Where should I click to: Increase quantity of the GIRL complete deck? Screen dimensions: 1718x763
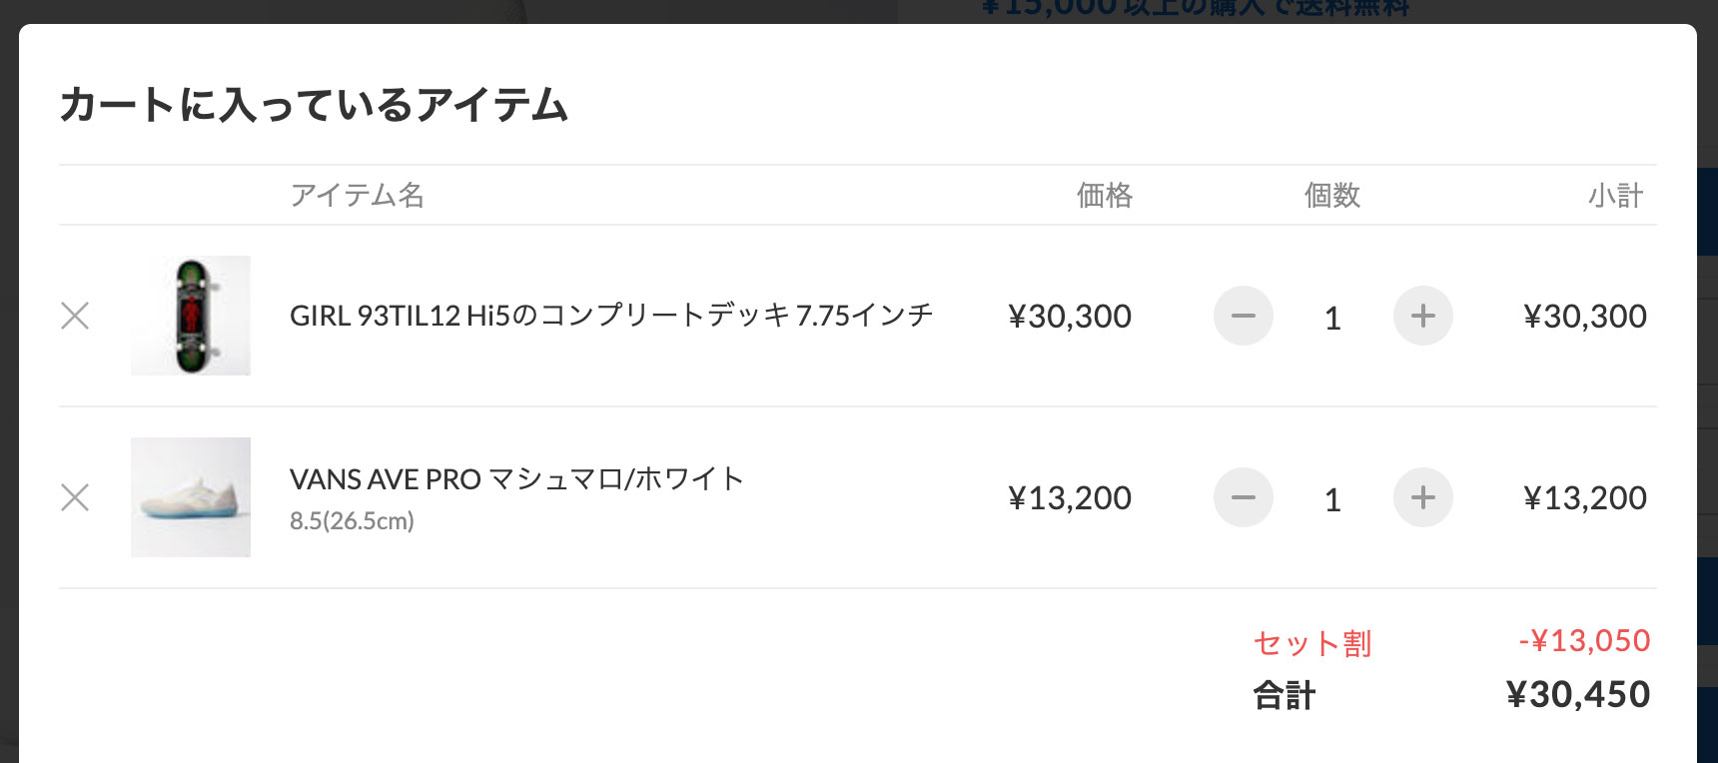[x=1422, y=316]
